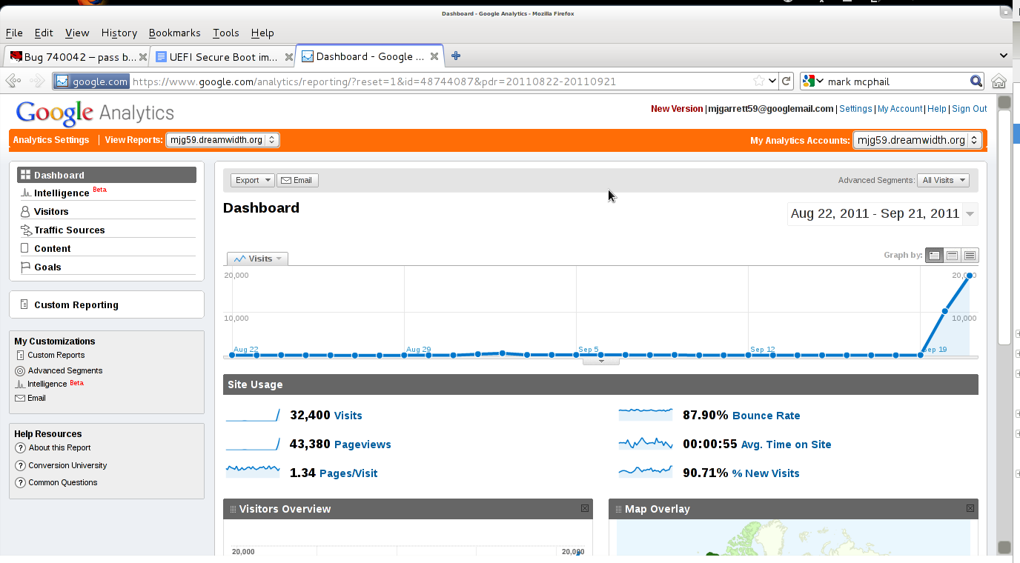Click the Sign Out link
This screenshot has width=1020, height=563.
pyautogui.click(x=970, y=109)
